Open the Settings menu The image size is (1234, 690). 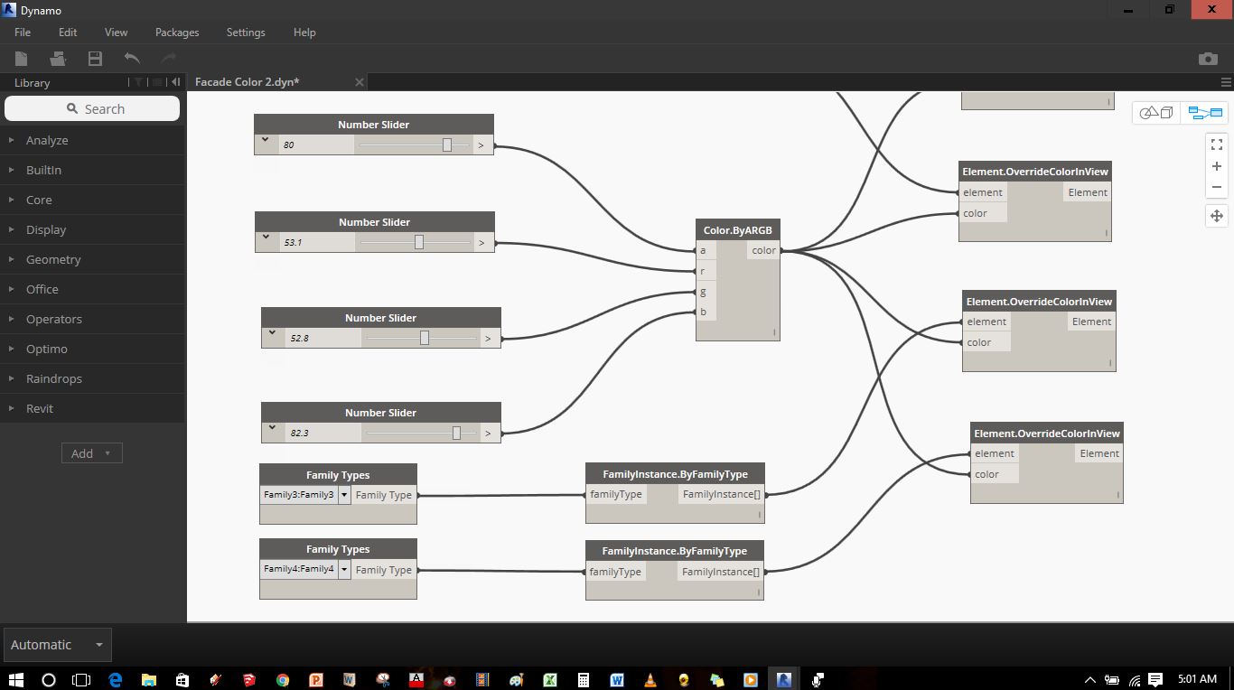click(246, 32)
